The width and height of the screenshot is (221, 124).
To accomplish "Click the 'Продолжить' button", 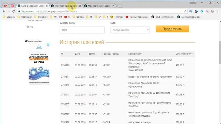I will 172,29.
